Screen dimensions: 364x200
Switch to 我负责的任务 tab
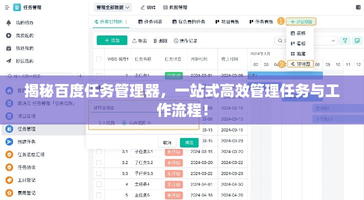click(189, 22)
